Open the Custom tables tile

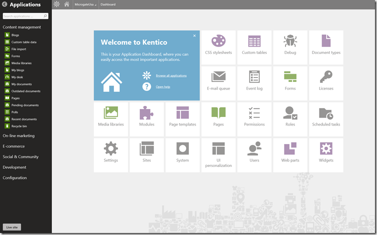point(254,47)
